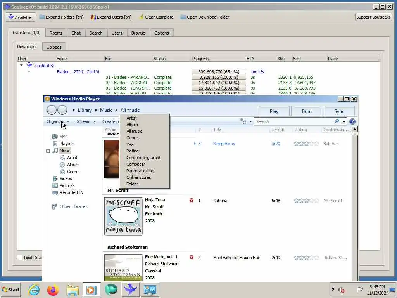This screenshot has height=298, width=397.
Task: Open Other Libraries in the sidebar
Action: pos(73,206)
